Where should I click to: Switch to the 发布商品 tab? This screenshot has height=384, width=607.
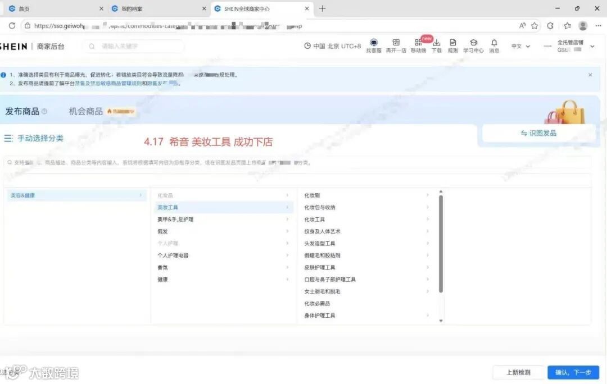22,111
